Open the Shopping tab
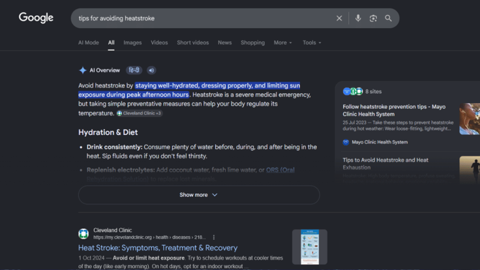The image size is (480, 270). (x=252, y=42)
